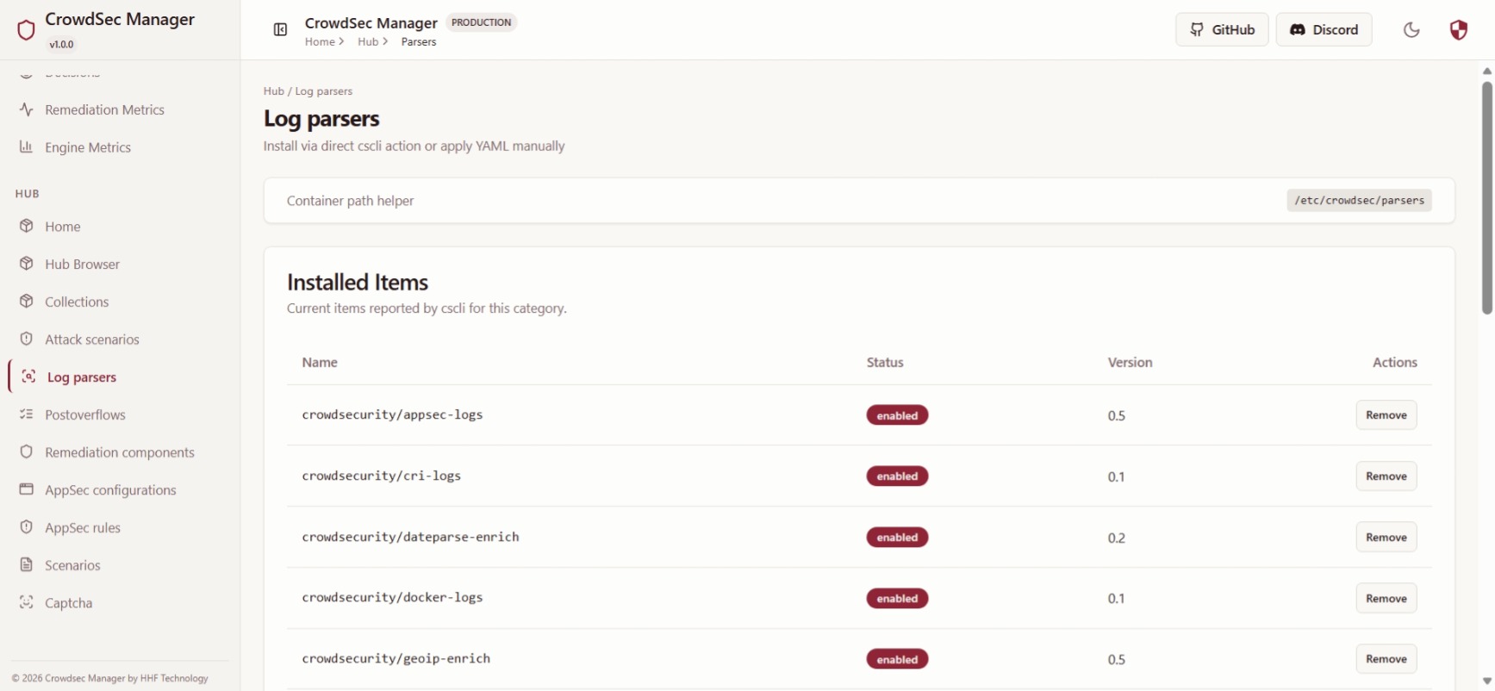Click the Engine Metrics bar chart icon
This screenshot has width=1495, height=691.
27,147
